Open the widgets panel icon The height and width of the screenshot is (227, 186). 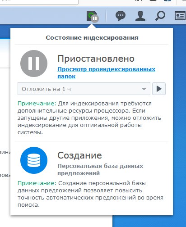click(x=180, y=16)
